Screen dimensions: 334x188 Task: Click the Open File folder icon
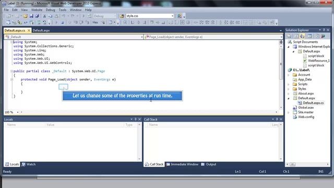(26, 16)
